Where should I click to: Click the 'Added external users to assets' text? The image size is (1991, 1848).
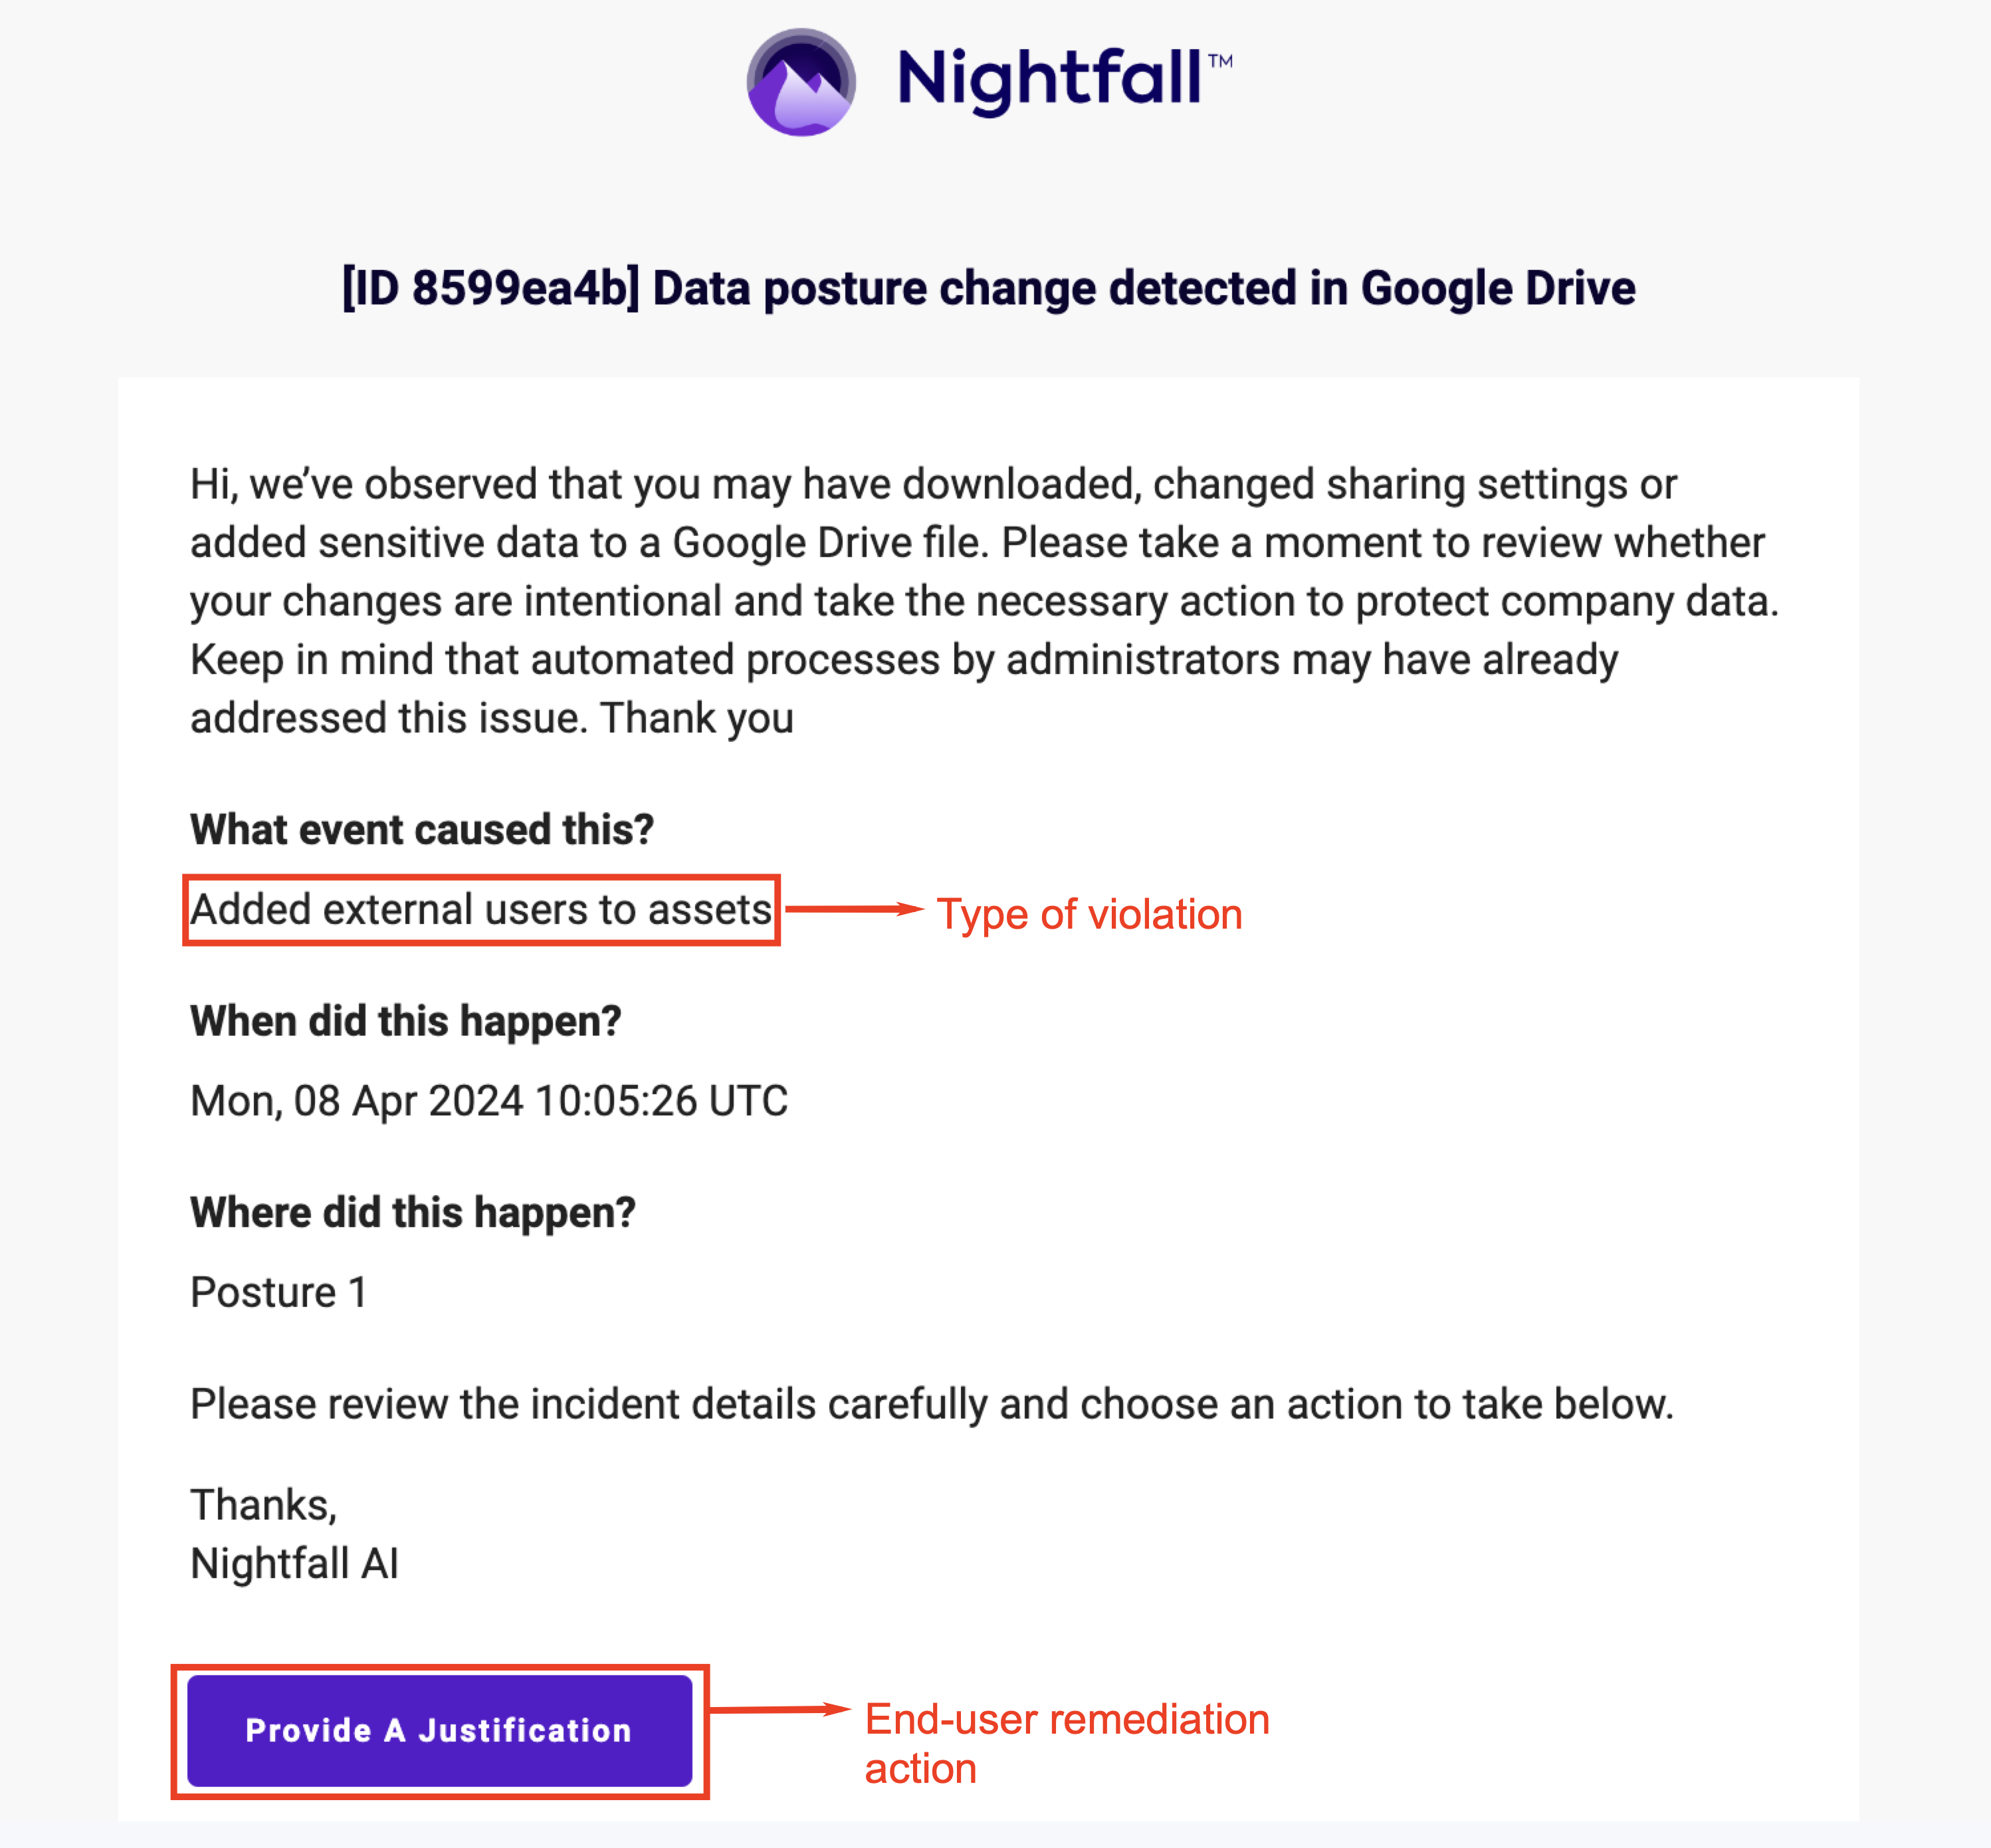click(480, 910)
